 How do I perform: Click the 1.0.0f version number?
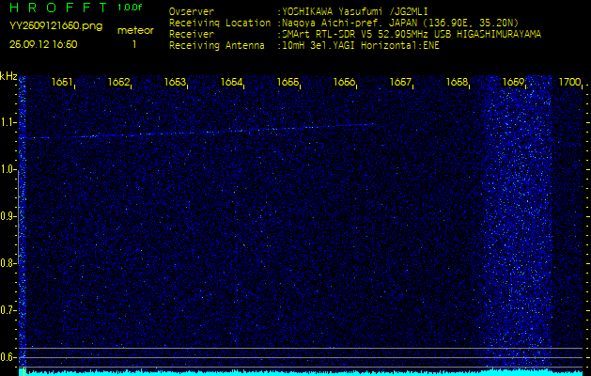[x=131, y=8]
